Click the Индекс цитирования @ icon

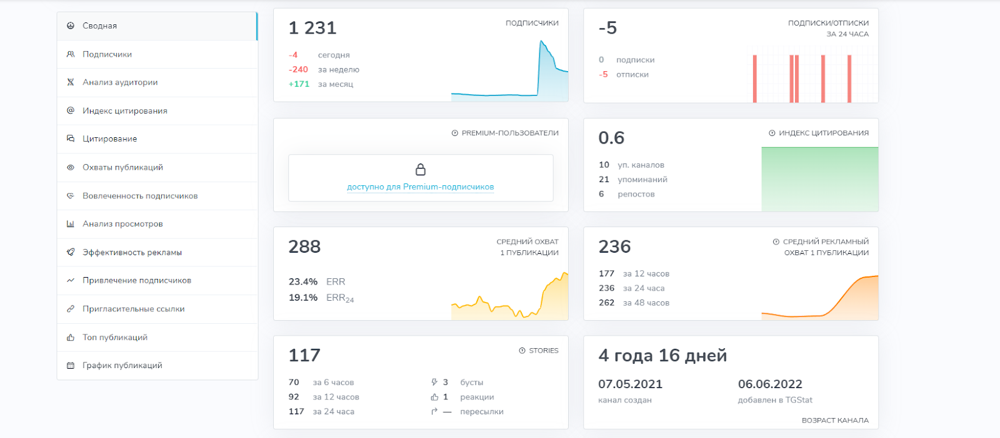(x=71, y=110)
